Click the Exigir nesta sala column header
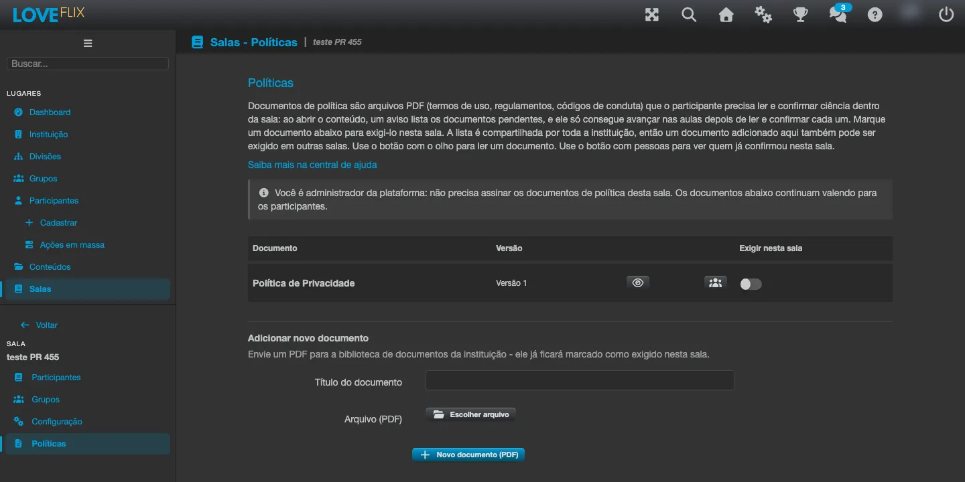 pyautogui.click(x=771, y=248)
